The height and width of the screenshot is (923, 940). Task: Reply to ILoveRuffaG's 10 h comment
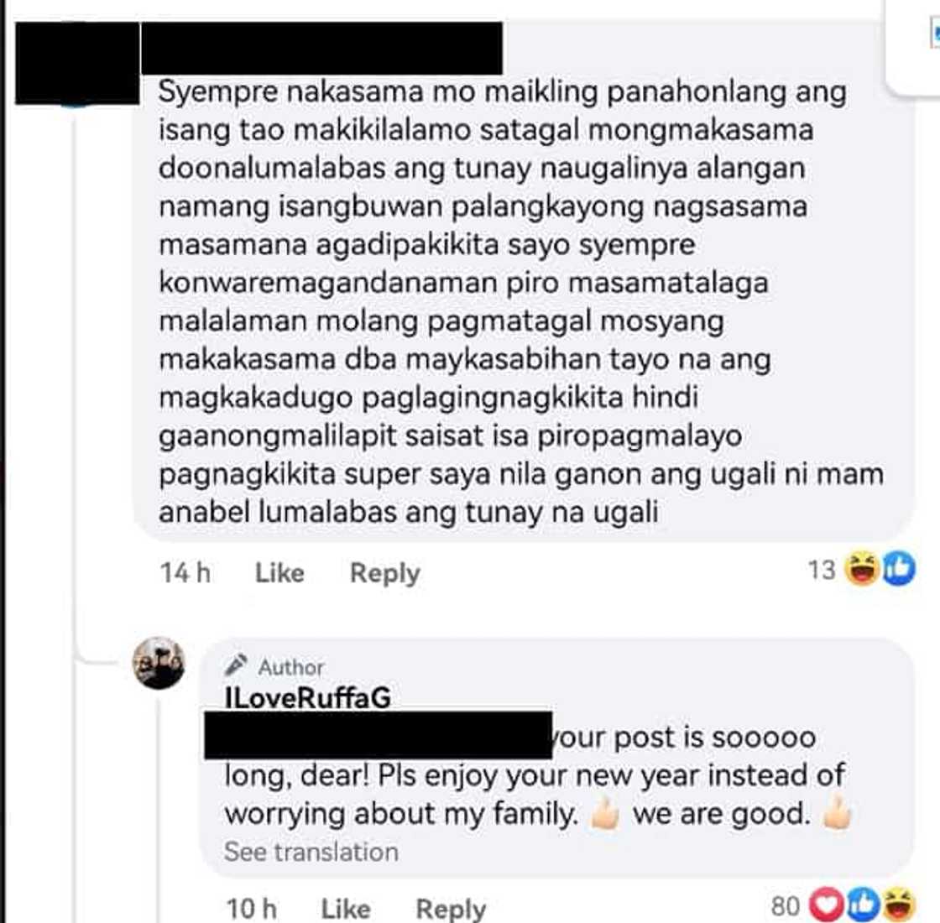click(x=451, y=909)
